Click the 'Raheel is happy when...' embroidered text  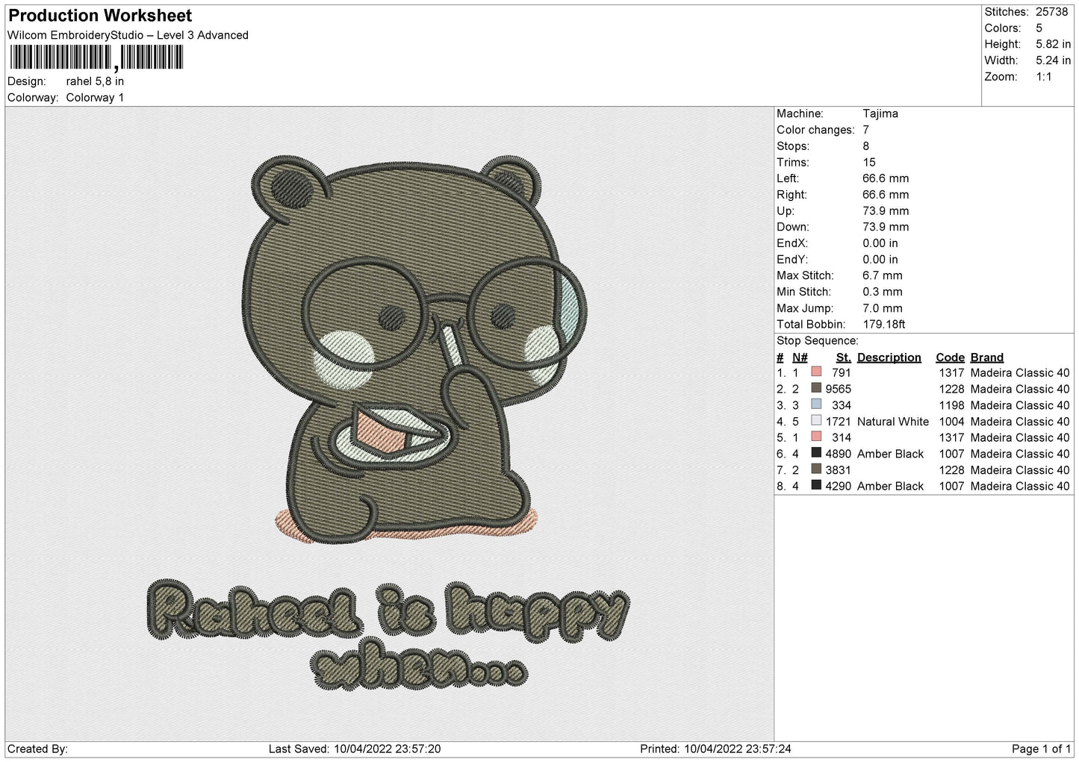(x=387, y=633)
